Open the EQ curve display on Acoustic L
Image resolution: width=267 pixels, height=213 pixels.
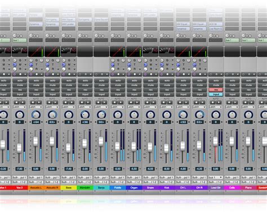click(36, 51)
